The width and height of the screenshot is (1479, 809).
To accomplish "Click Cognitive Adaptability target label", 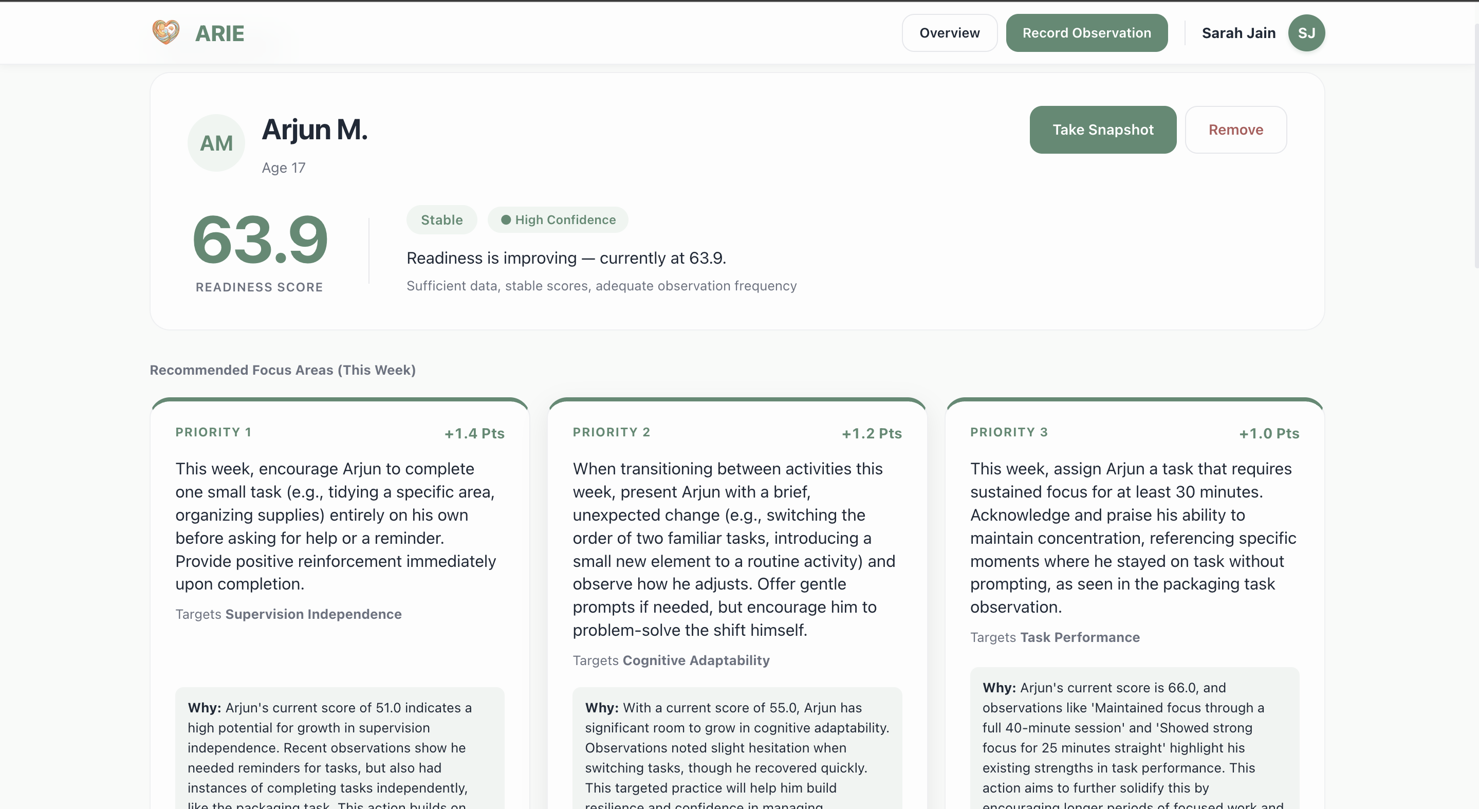I will click(x=696, y=660).
